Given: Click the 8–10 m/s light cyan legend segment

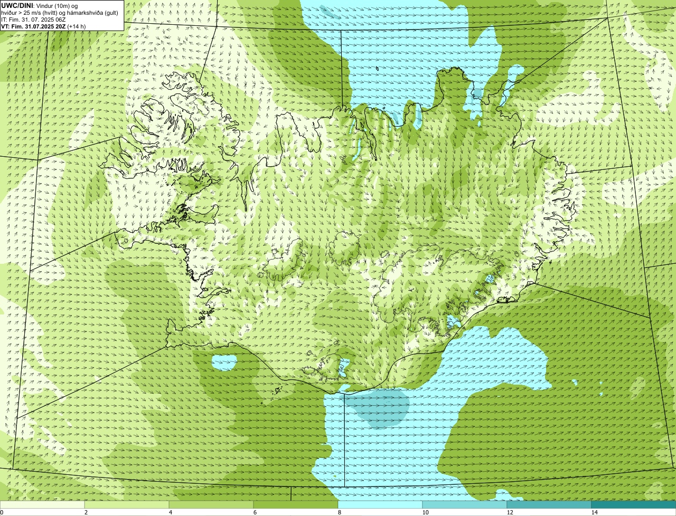Looking at the screenshot, I should tap(380, 504).
